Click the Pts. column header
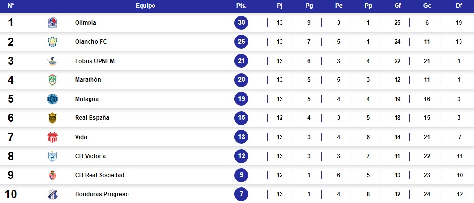The image size is (474, 203). point(242,6)
